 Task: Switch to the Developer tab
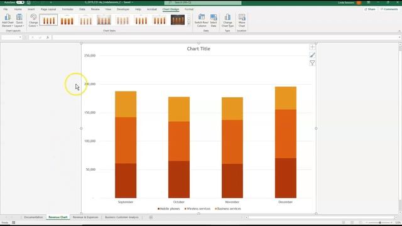pos(123,9)
